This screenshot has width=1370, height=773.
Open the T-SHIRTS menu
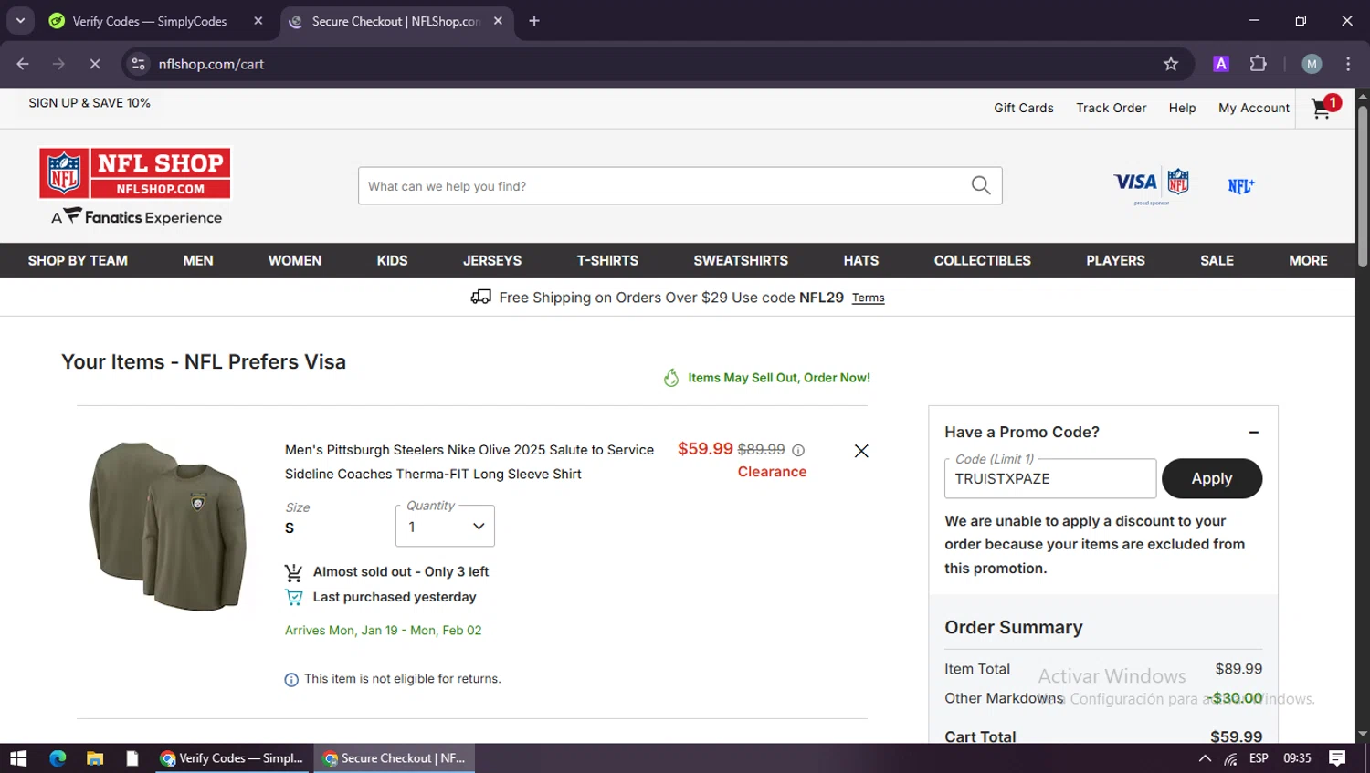click(x=607, y=261)
